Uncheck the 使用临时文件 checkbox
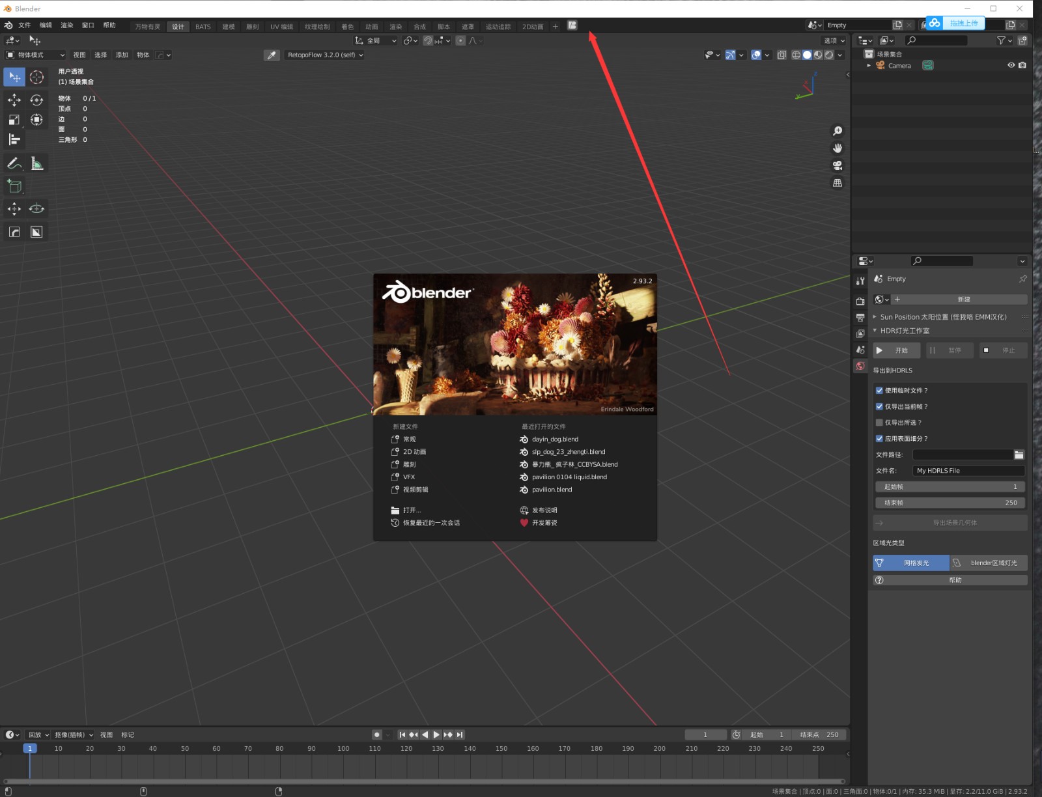This screenshot has width=1042, height=797. click(879, 391)
